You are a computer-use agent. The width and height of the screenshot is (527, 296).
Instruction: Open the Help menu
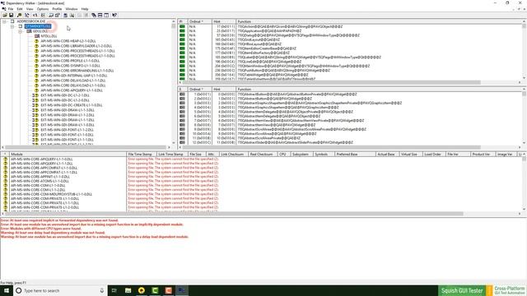(x=85, y=9)
